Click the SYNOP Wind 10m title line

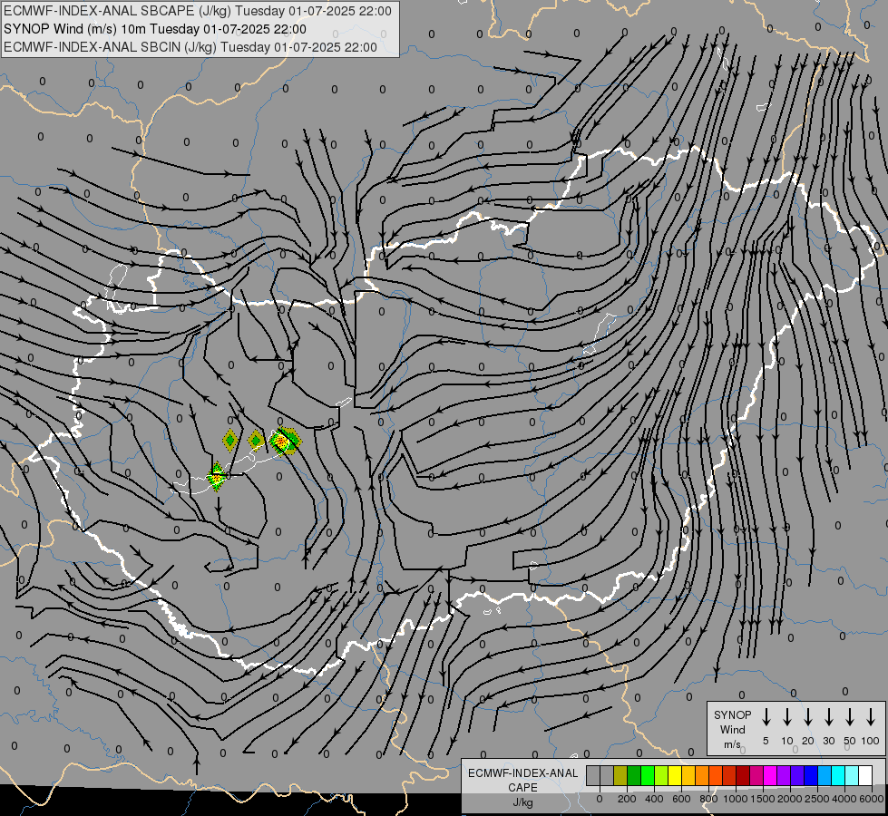[154, 29]
